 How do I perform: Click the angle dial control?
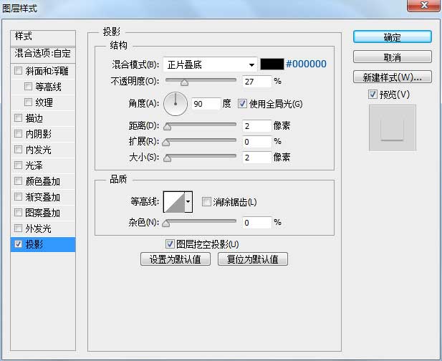pyautogui.click(x=176, y=104)
